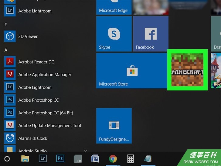The image size is (221, 166).
Task: Click the 3D Viewer cube icon
Action: pyautogui.click(x=10, y=36)
